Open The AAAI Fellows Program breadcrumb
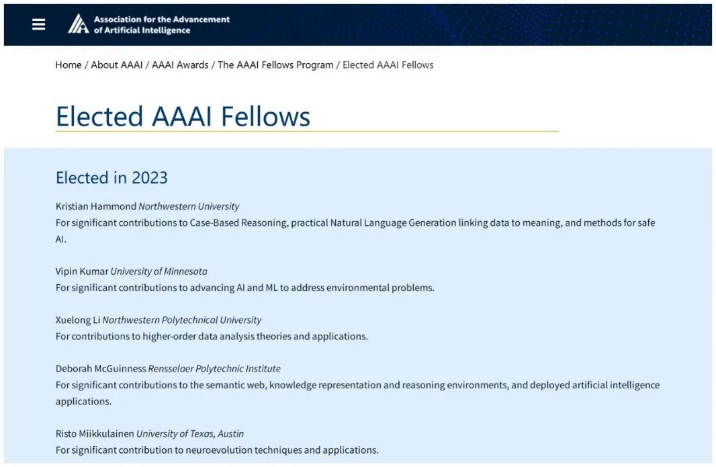Screen dimensions: 716x467 275,65
